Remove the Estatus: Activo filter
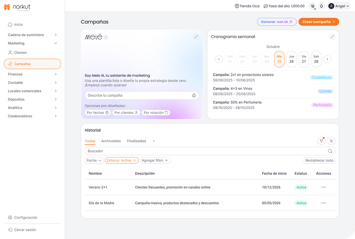This screenshot has height=239, width=355. [x=135, y=160]
